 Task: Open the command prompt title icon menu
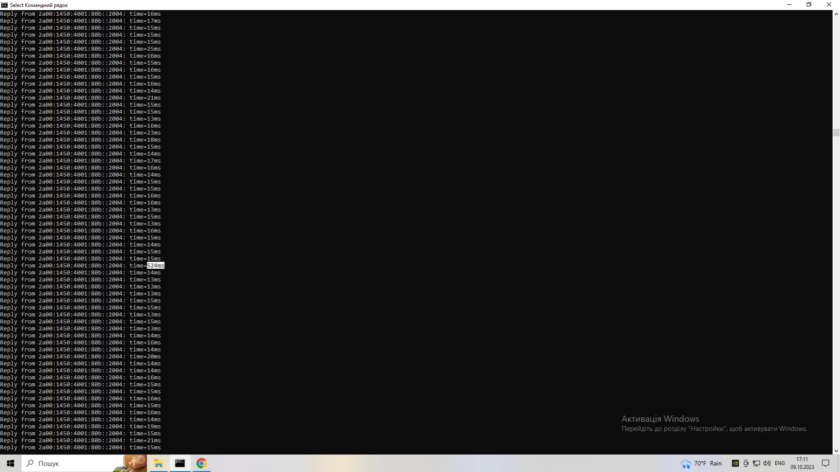(x=4, y=5)
